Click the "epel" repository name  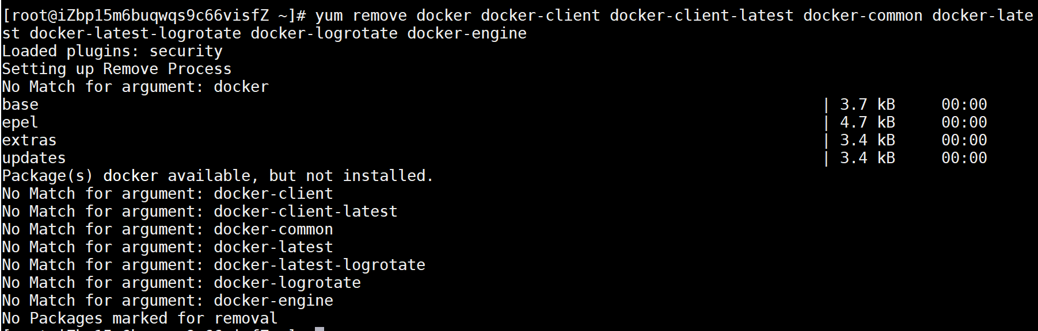click(x=20, y=122)
